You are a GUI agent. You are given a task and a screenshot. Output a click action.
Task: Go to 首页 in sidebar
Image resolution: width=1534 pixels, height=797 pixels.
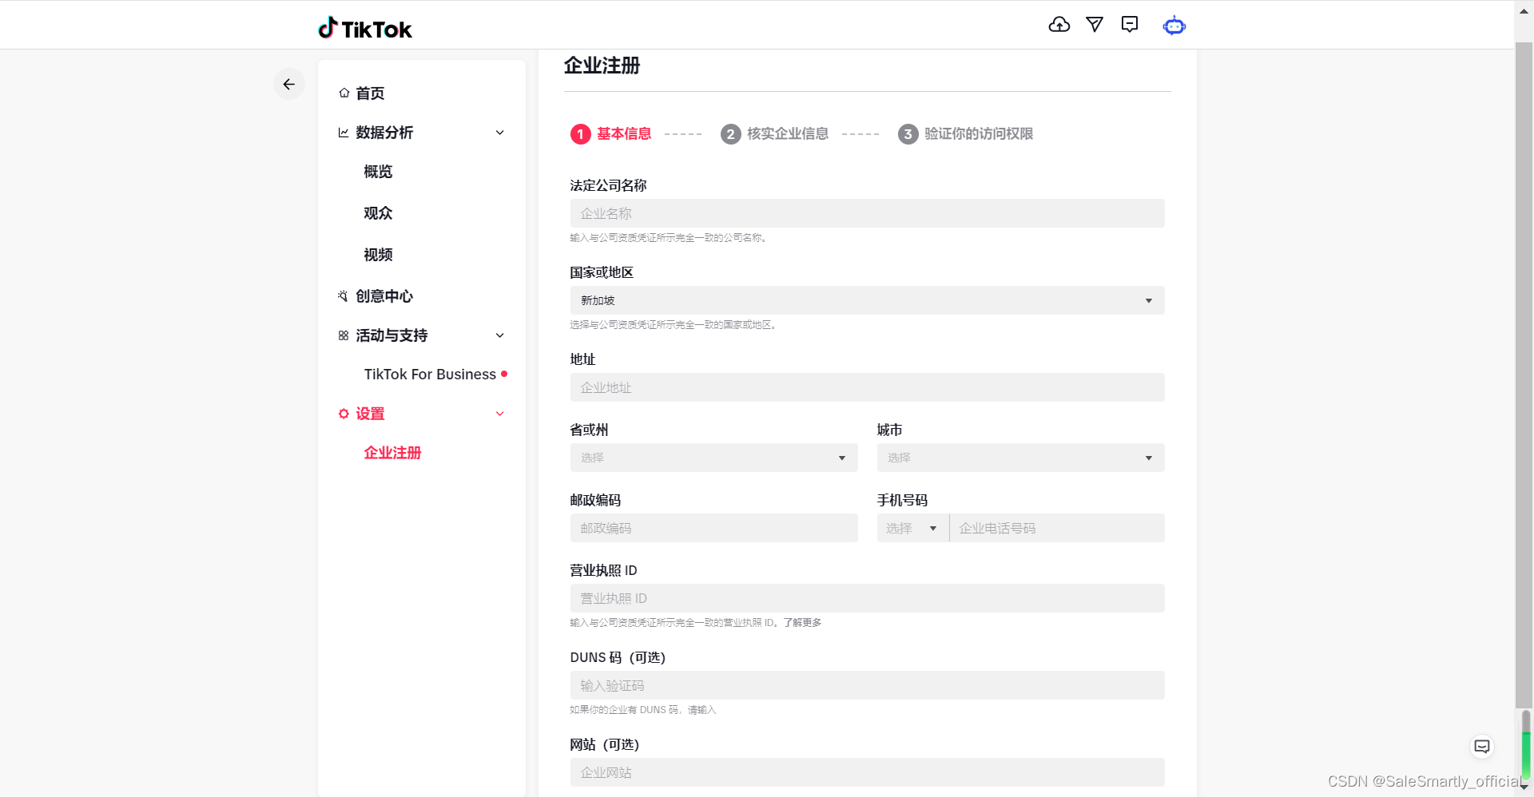(370, 93)
